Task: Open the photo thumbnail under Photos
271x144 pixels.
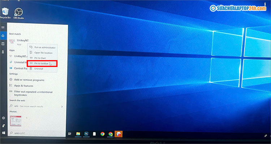Action: 16,121
